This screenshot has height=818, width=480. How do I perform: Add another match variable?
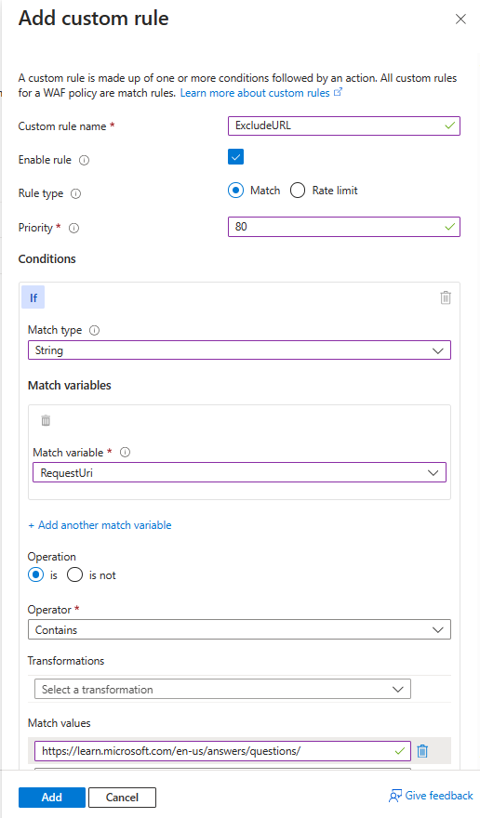(100, 525)
